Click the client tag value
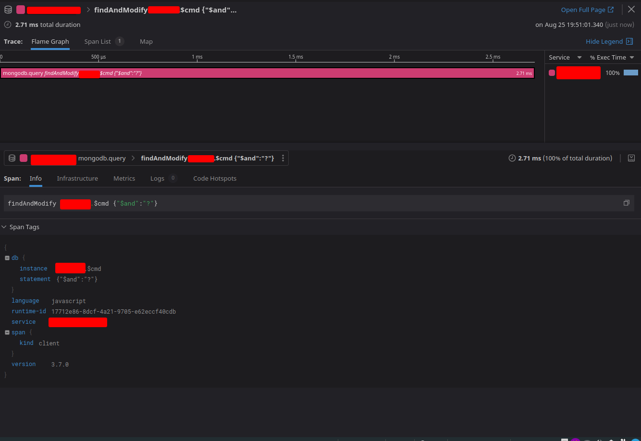The image size is (641, 441). 49,343
